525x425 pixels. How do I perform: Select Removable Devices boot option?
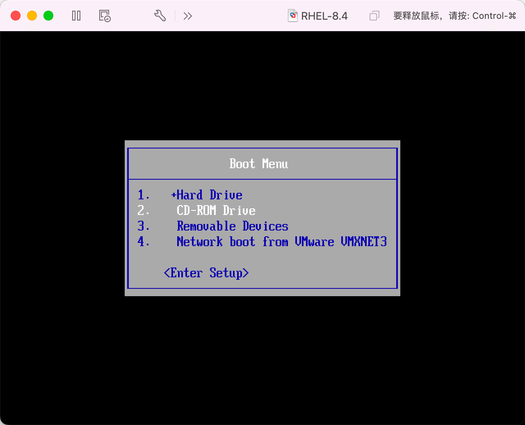pyautogui.click(x=232, y=226)
